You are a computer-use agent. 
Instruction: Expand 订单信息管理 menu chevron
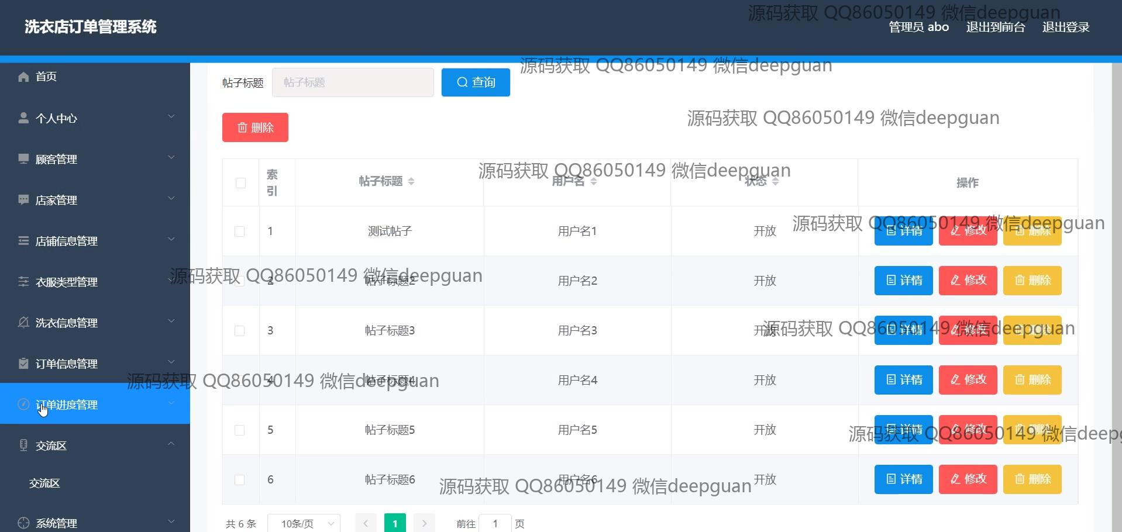click(x=171, y=362)
